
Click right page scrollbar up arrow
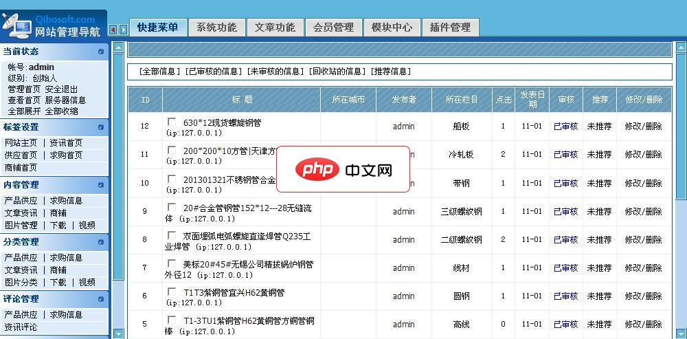tap(681, 47)
